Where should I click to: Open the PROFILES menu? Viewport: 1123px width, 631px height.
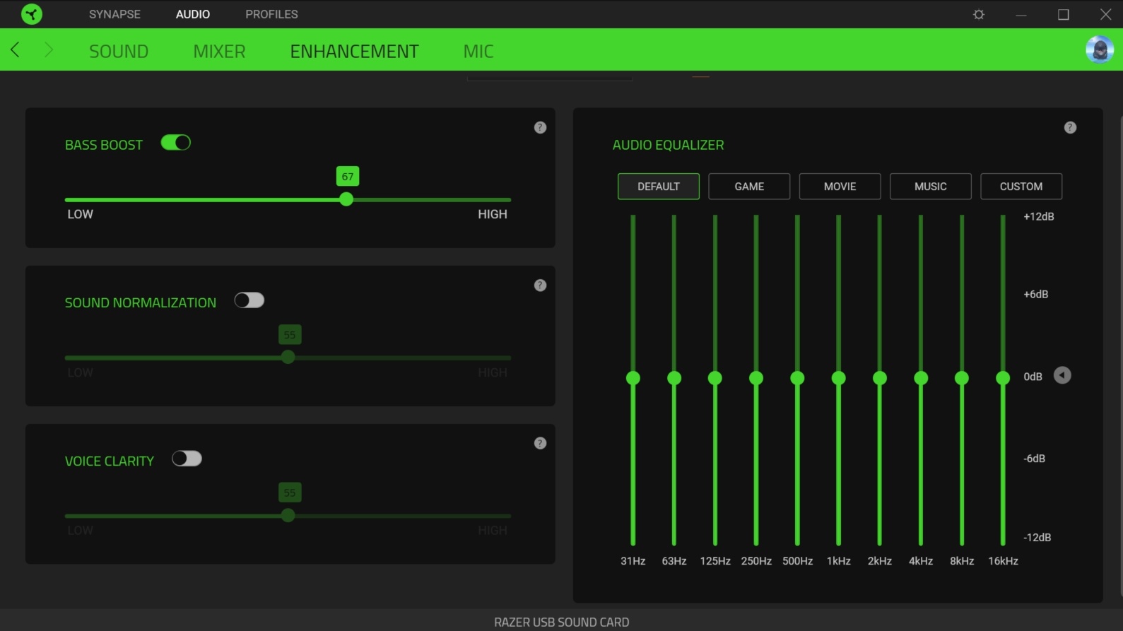tap(271, 14)
